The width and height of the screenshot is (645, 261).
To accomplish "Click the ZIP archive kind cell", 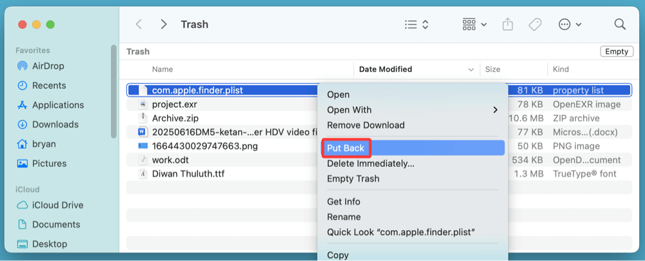I will (x=576, y=119).
